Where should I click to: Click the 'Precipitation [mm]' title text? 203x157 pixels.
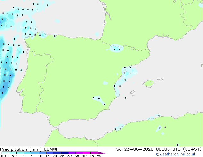click(x=21, y=149)
